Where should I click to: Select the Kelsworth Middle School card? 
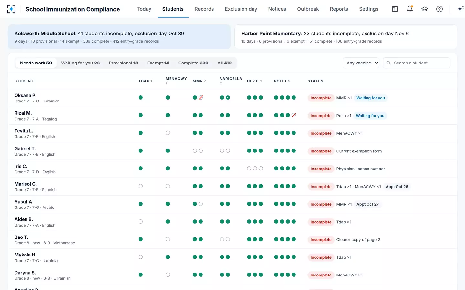(119, 37)
